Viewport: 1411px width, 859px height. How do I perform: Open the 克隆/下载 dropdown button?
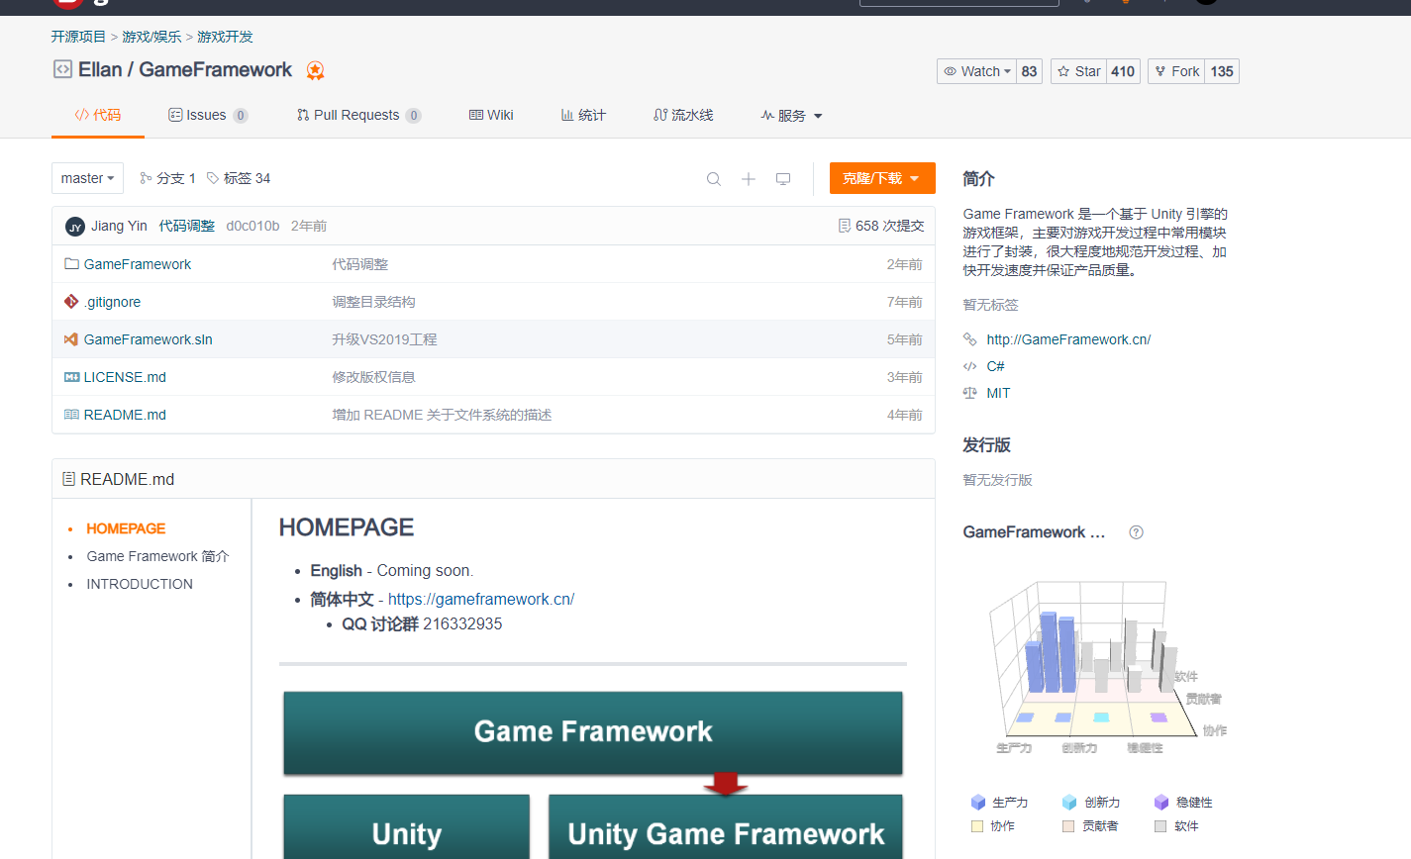coord(882,178)
